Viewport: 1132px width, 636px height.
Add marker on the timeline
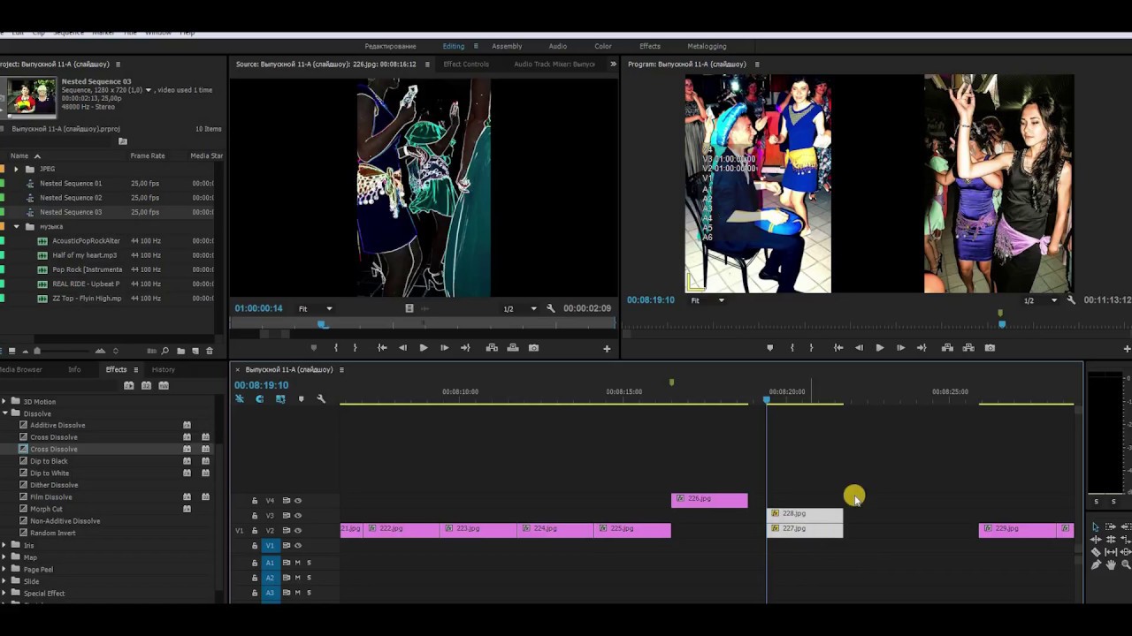click(301, 399)
